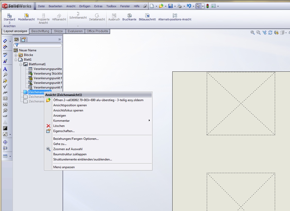This screenshot has height=211, width=290.
Task: Expand the panel with double chevron
Action: pos(59,39)
